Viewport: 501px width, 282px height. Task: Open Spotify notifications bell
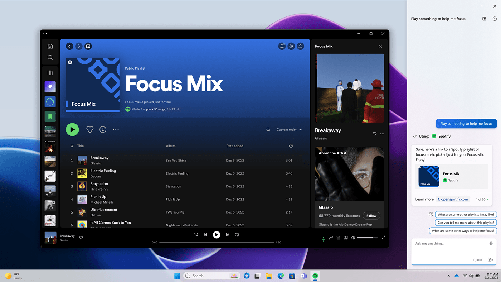point(282,46)
